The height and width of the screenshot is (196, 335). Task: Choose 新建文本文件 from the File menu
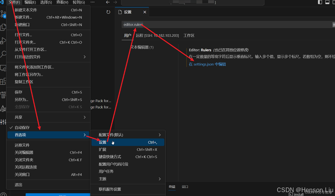tap(48, 10)
